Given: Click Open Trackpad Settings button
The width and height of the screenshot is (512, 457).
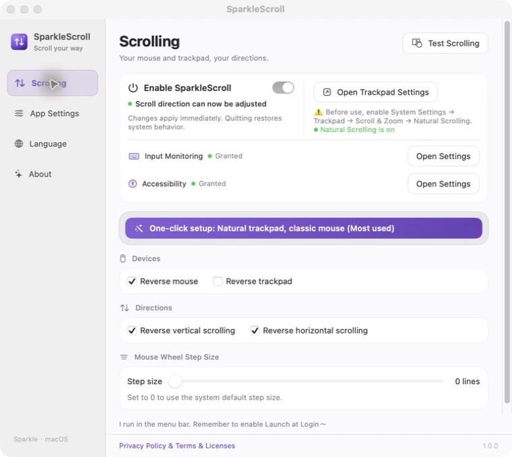Looking at the screenshot, I should point(375,92).
